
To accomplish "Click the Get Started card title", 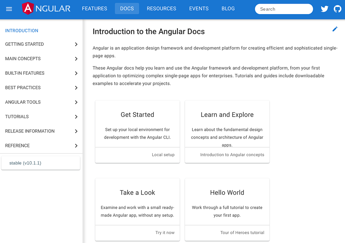I will [137, 115].
